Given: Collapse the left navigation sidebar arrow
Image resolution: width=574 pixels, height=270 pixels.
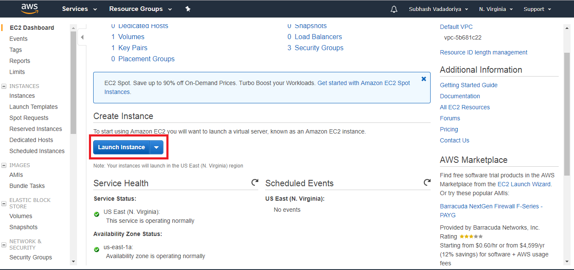Looking at the screenshot, I should pyautogui.click(x=82, y=37).
